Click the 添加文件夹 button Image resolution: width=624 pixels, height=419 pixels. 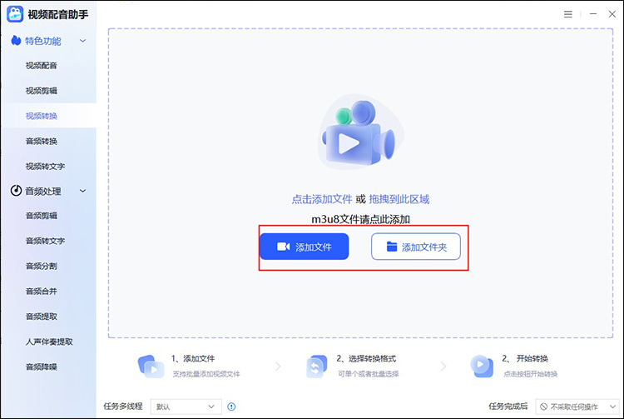[416, 247]
